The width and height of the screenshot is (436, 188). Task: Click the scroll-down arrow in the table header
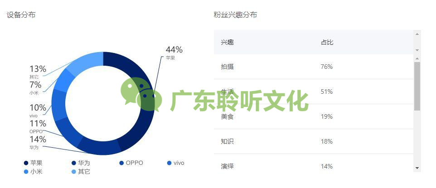[x=417, y=50]
